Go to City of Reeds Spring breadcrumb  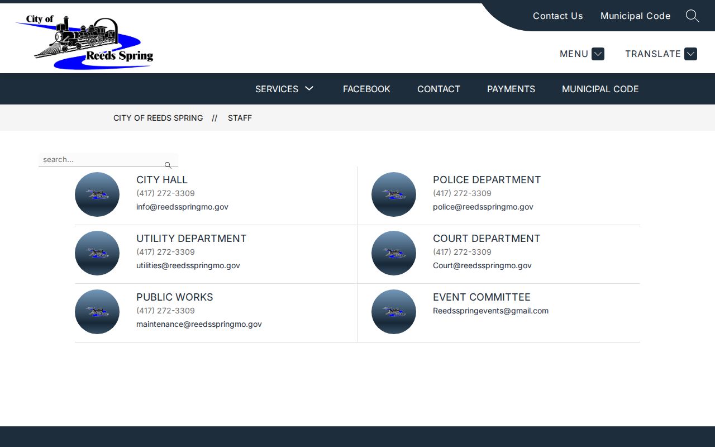pyautogui.click(x=158, y=118)
